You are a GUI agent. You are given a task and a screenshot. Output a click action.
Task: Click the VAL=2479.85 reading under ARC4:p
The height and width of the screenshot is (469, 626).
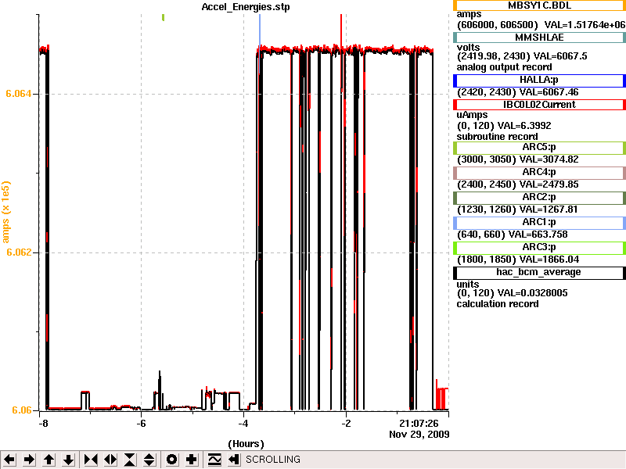549,184
